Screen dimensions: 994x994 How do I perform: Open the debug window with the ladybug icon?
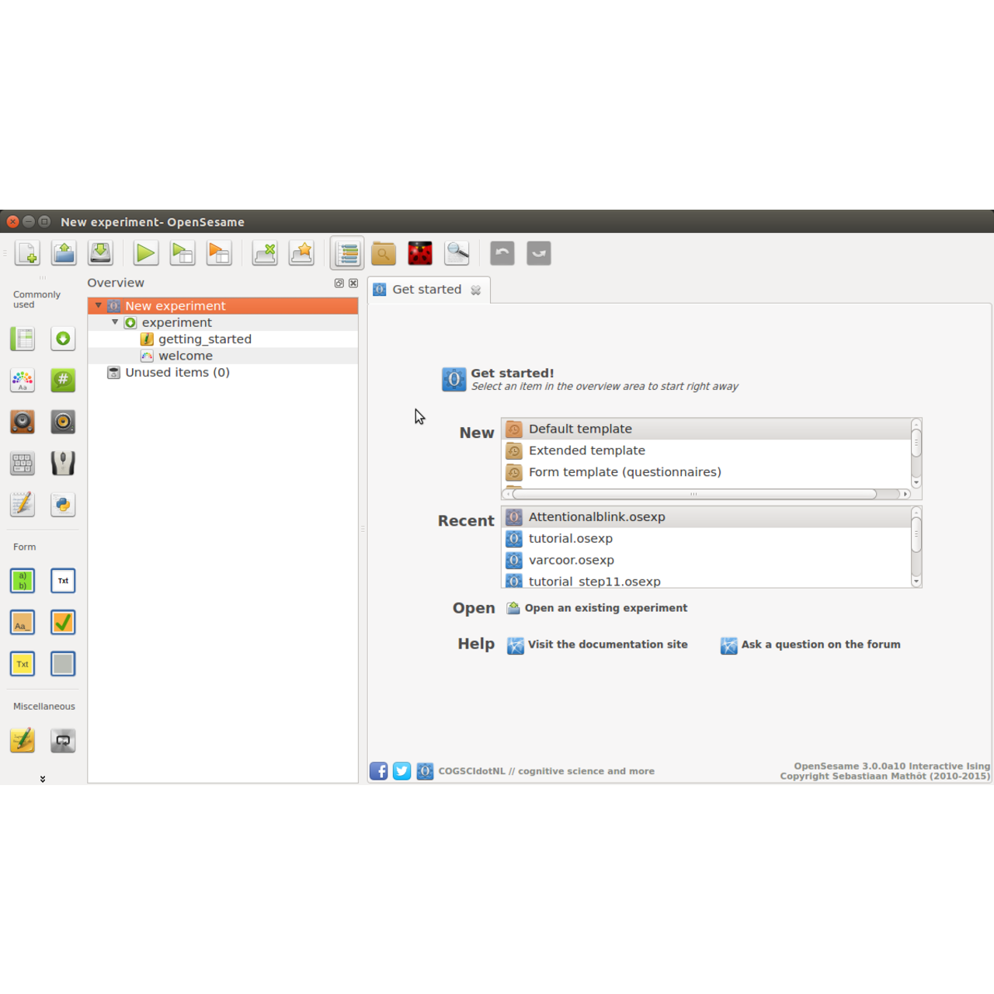coord(419,253)
